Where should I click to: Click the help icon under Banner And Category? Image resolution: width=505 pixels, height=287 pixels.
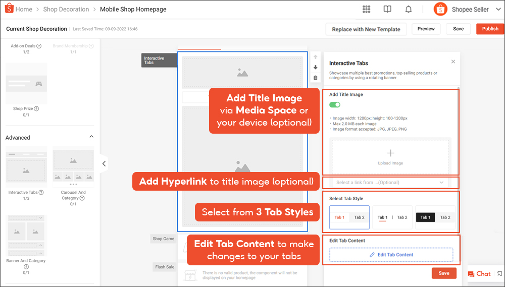point(26,267)
